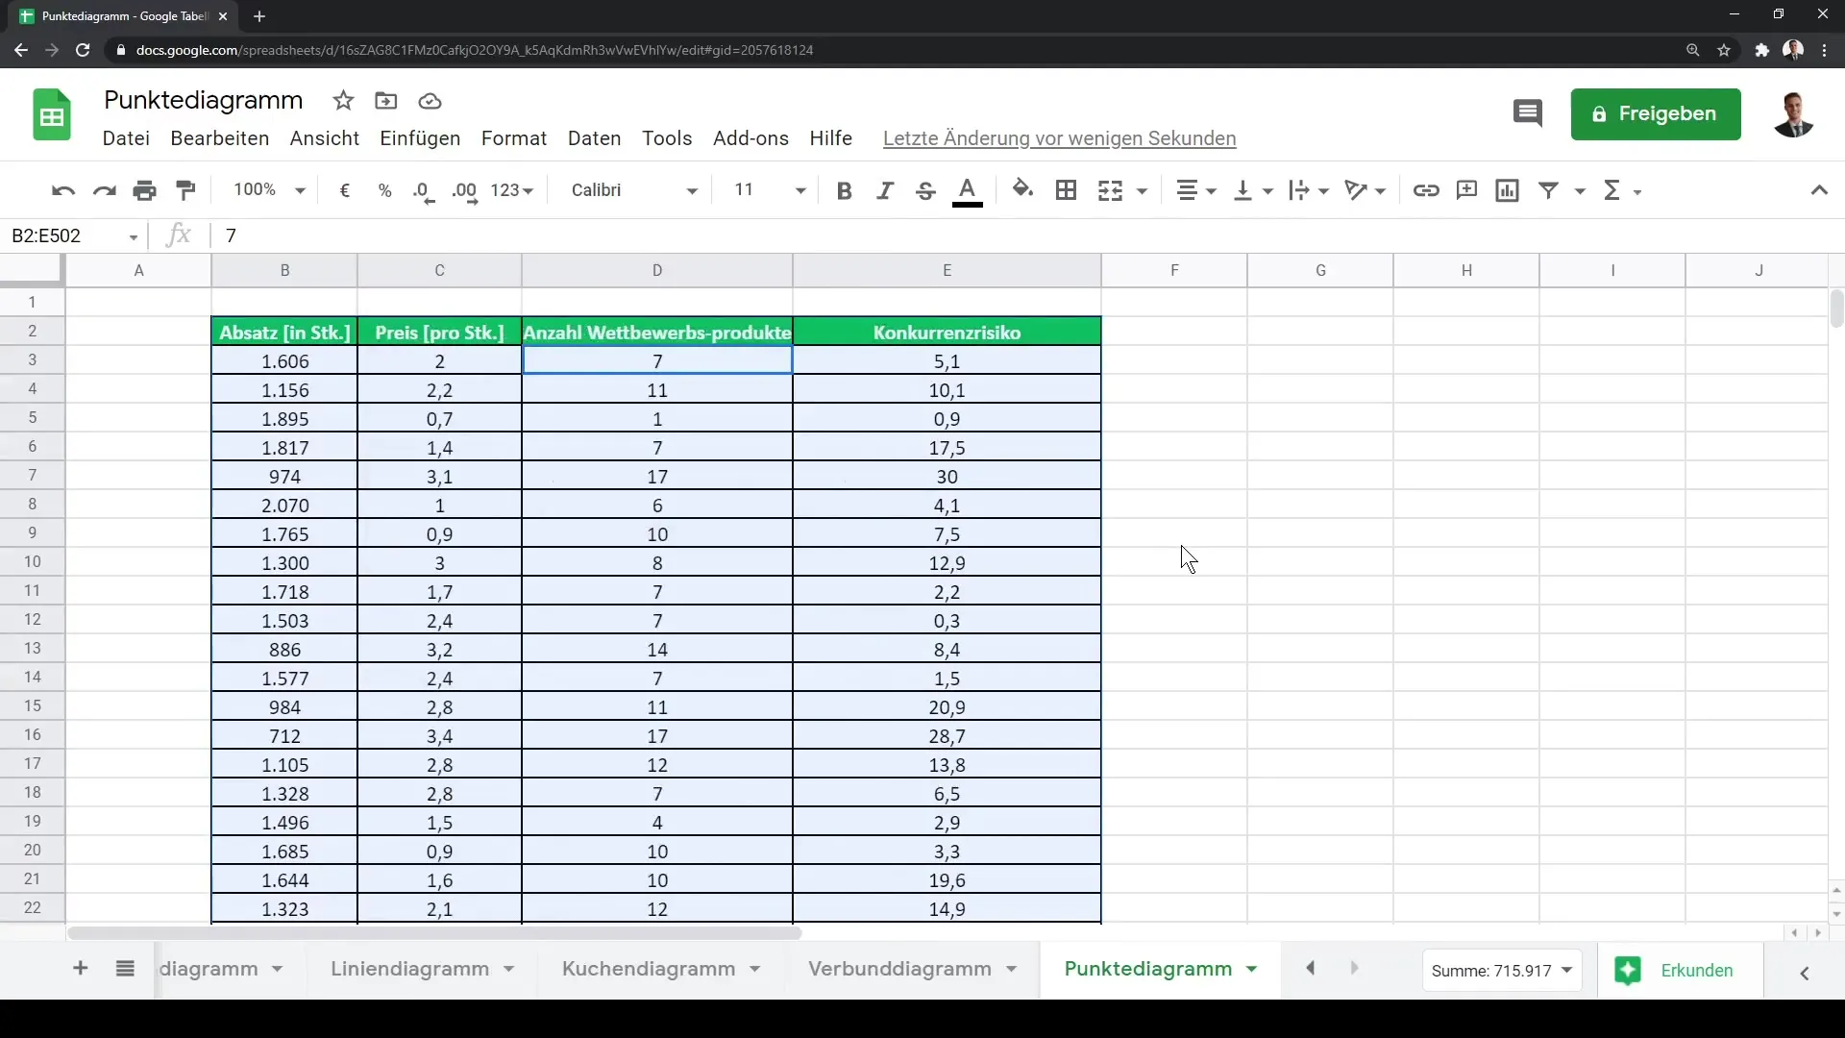
Task: Activate the paint format tool
Action: [x=186, y=190]
